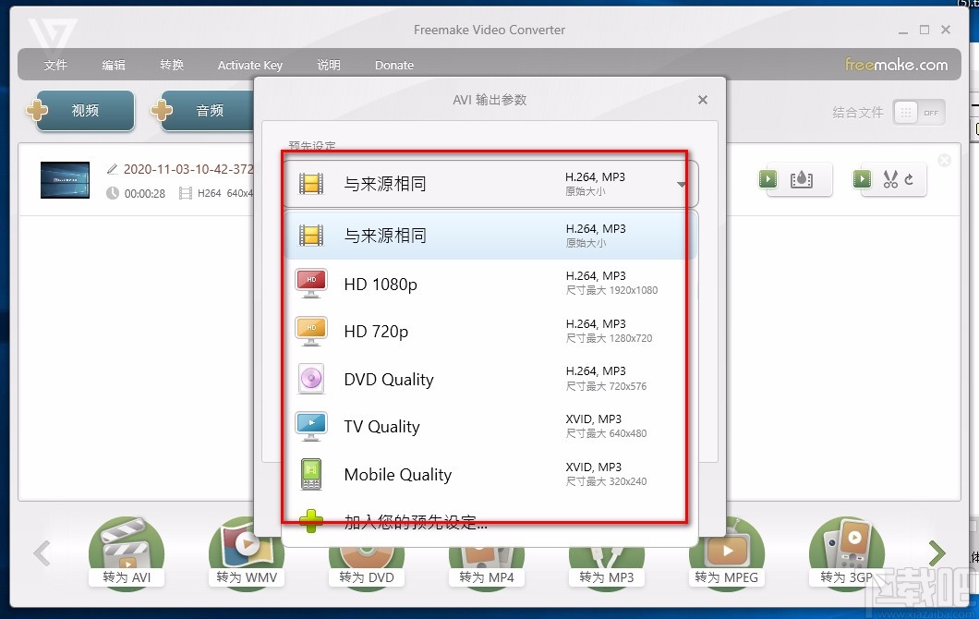The width and height of the screenshot is (979, 619).
Task: Click the video thumbnail in the file list
Action: 64,181
